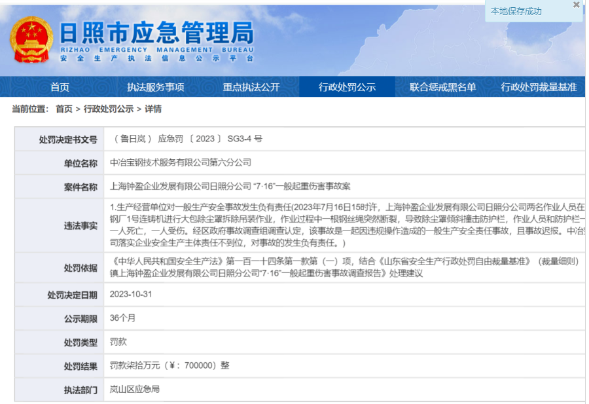589x404 pixels.
Task: Select the 罚款 penalty type value
Action: 118,342
